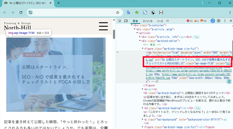Open the black round extension icon
Image resolution: width=233 pixels, height=129 pixels.
click(153, 12)
